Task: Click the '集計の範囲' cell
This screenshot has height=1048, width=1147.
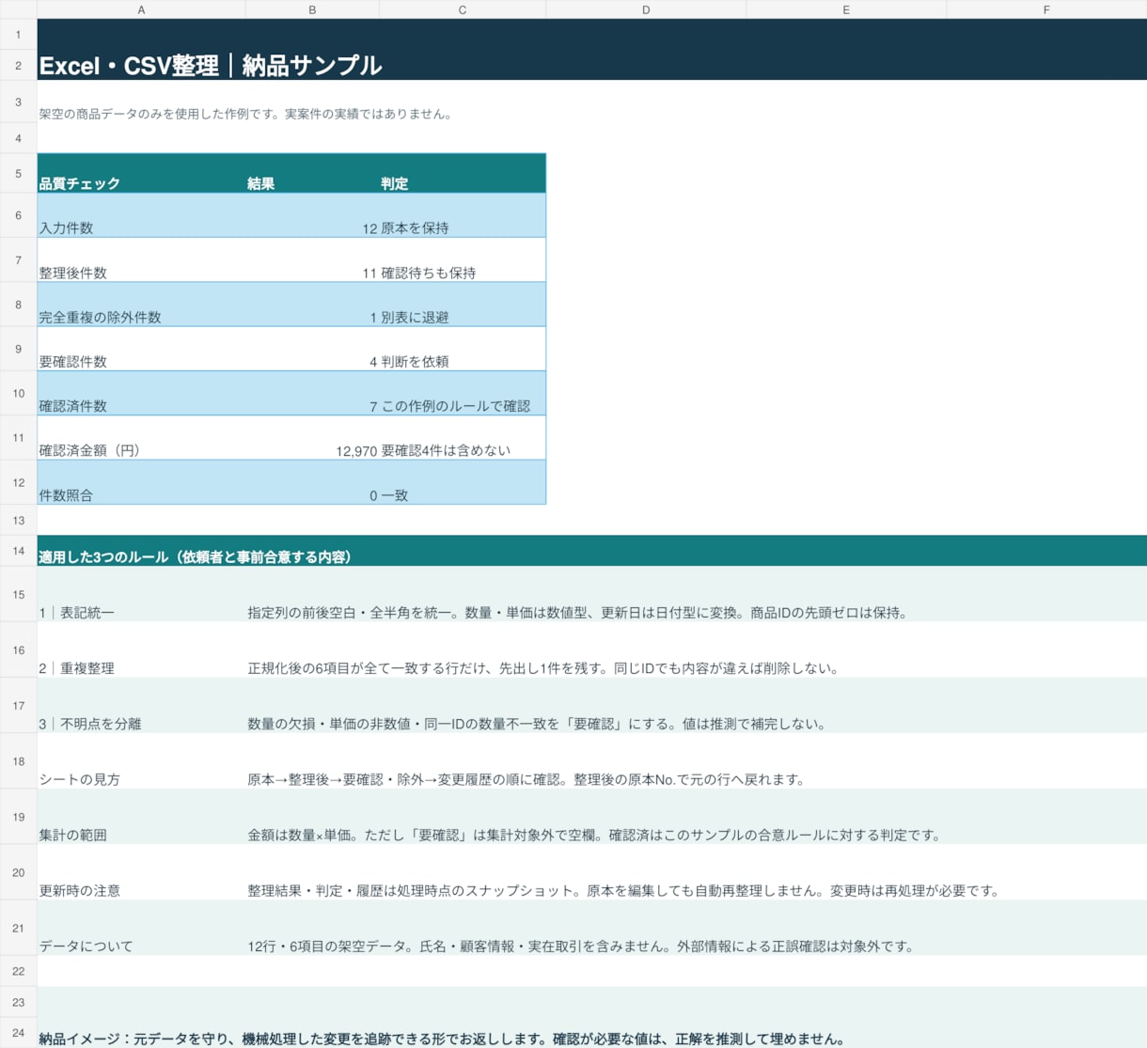Action: [x=141, y=816]
